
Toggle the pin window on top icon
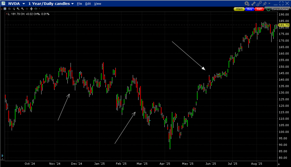click(x=265, y=3)
